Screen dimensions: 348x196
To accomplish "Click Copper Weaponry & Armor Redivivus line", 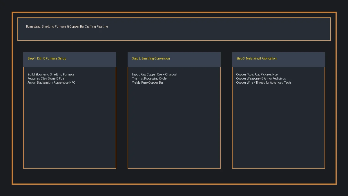I will tap(261, 78).
